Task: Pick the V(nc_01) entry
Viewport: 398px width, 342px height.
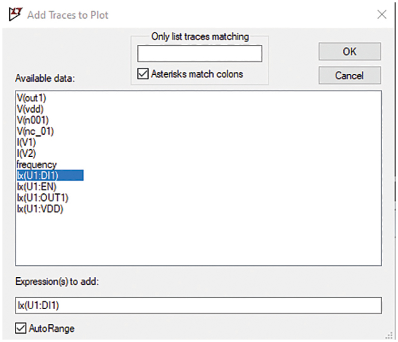Action: (x=35, y=131)
